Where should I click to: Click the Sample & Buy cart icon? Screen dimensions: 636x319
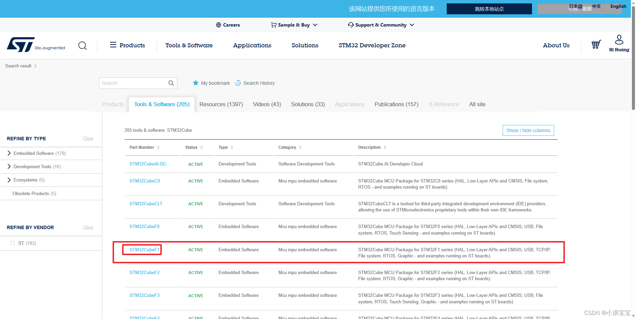pyautogui.click(x=273, y=25)
